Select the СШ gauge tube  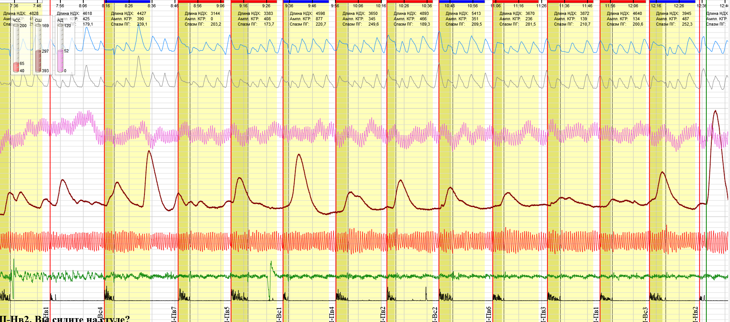[38, 46]
